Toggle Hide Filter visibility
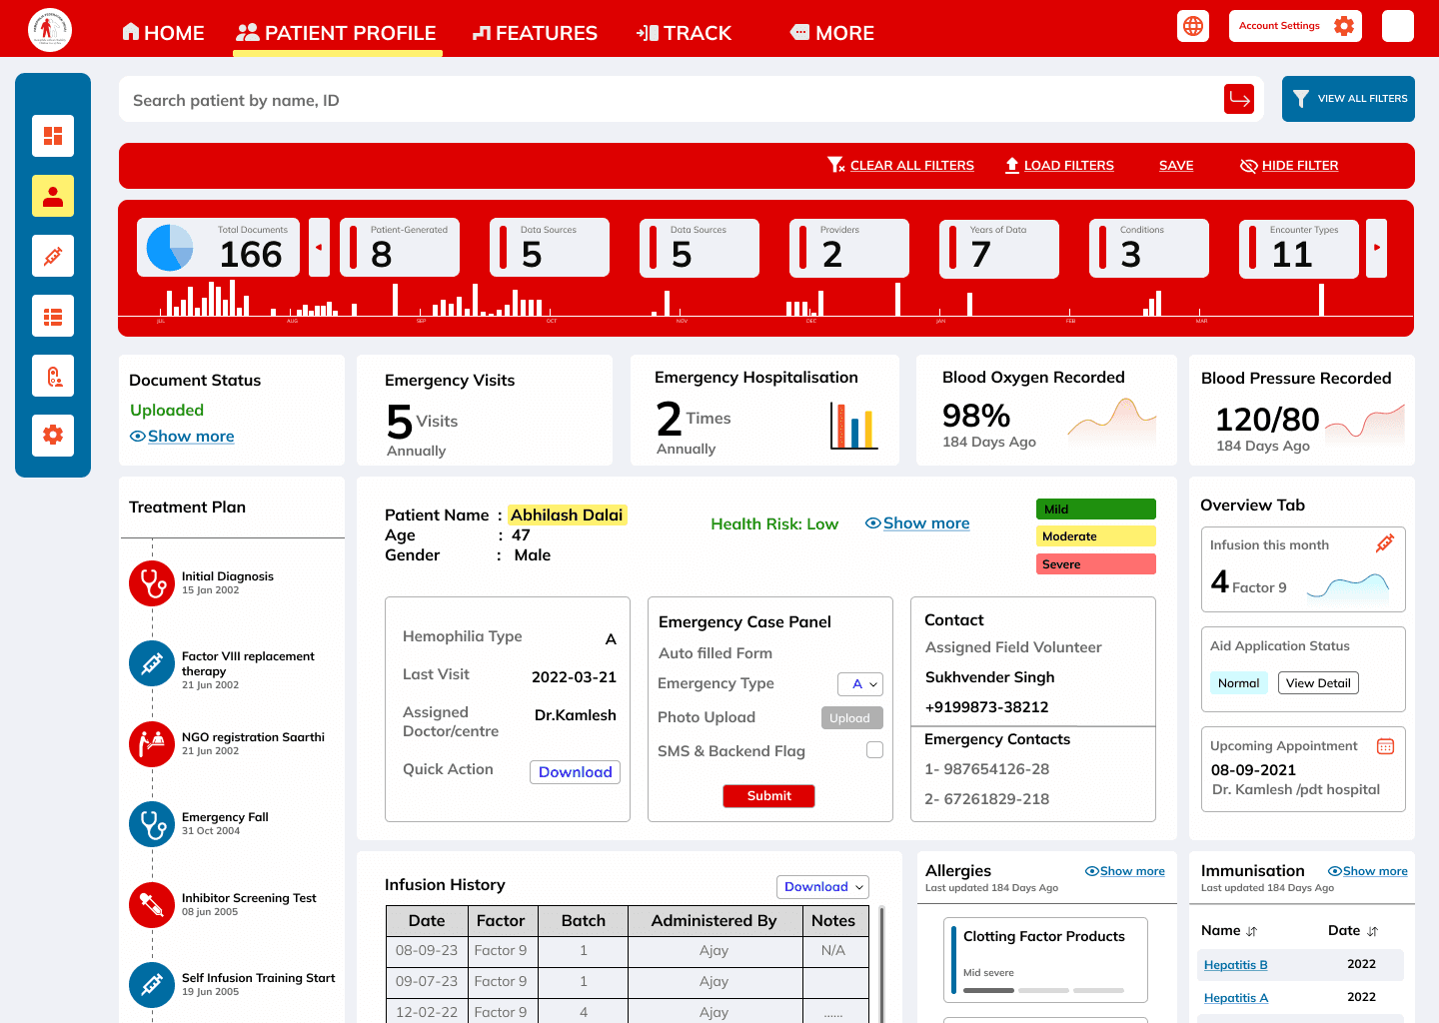The image size is (1439, 1023). pos(1289,166)
